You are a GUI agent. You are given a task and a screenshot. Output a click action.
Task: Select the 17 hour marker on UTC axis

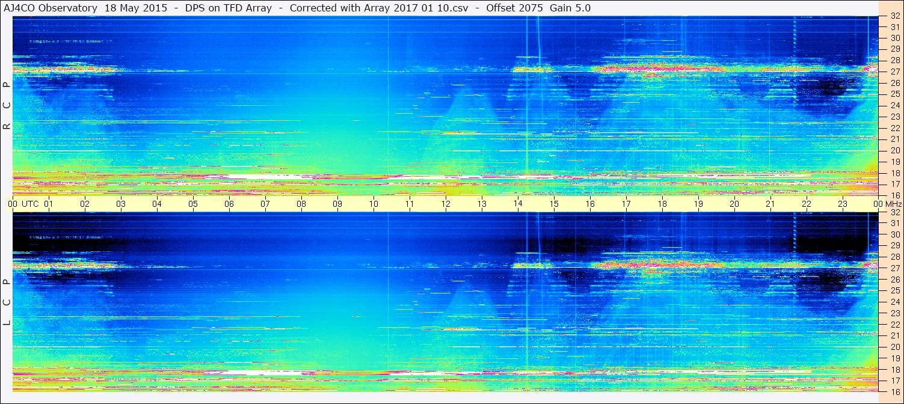point(626,204)
